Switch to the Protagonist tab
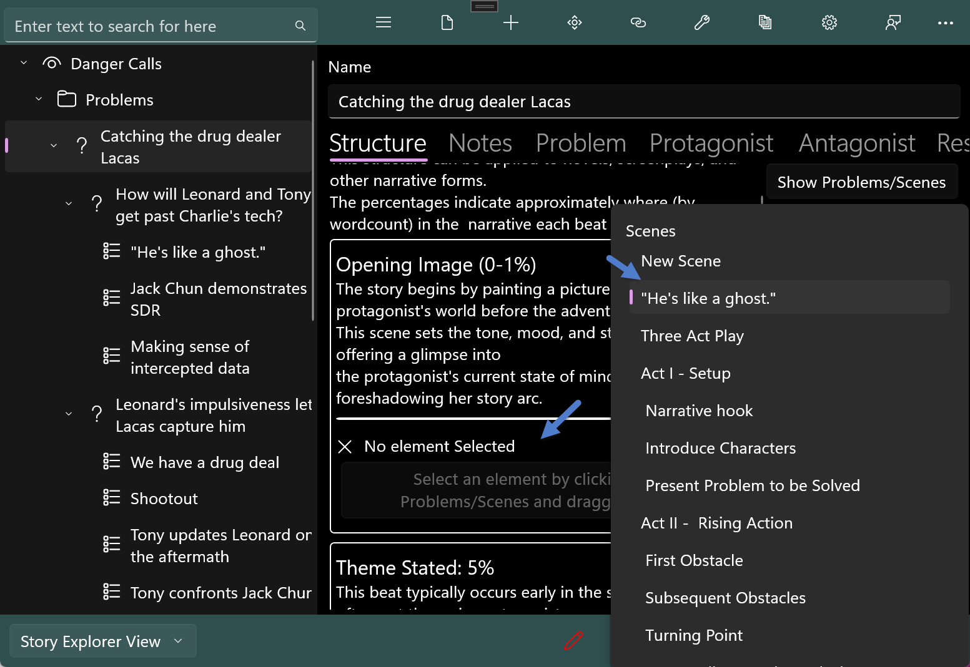The width and height of the screenshot is (970, 667). (x=711, y=144)
